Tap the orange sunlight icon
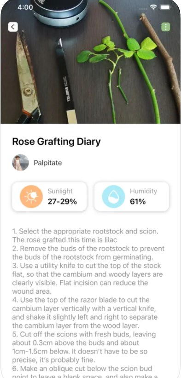Viewport: 182px width, 378px height. tap(31, 197)
